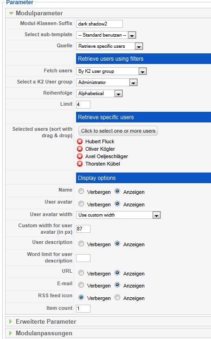Open the Select a K2 User group dropdown

coord(107,83)
